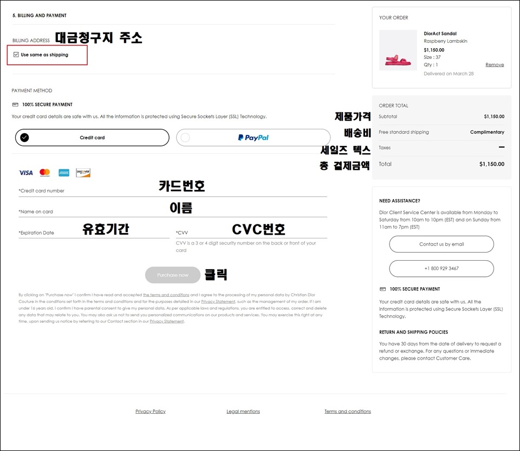Open the Privacy Statement link ending the disclaimer

(167, 321)
